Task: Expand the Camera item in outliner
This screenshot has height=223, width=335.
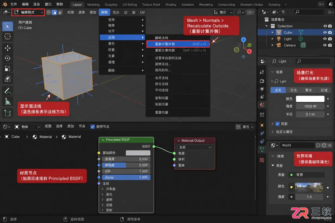Action: point(272,45)
